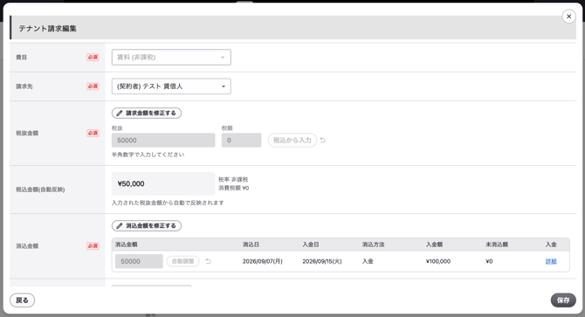This screenshot has height=317, width=585.
Task: Click the hint text 半角数字で入力してください
Action: (x=148, y=155)
